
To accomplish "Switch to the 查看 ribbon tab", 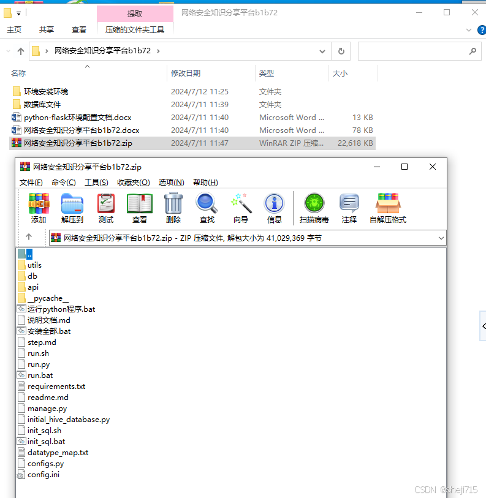I will (x=79, y=30).
